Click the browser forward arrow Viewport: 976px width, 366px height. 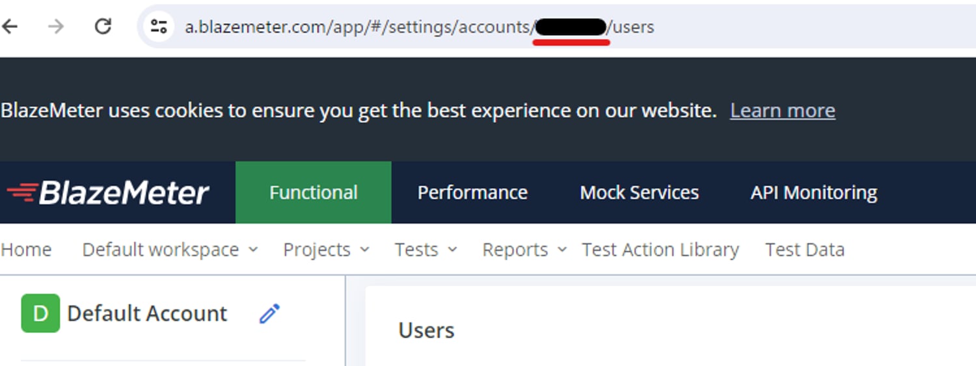click(56, 27)
